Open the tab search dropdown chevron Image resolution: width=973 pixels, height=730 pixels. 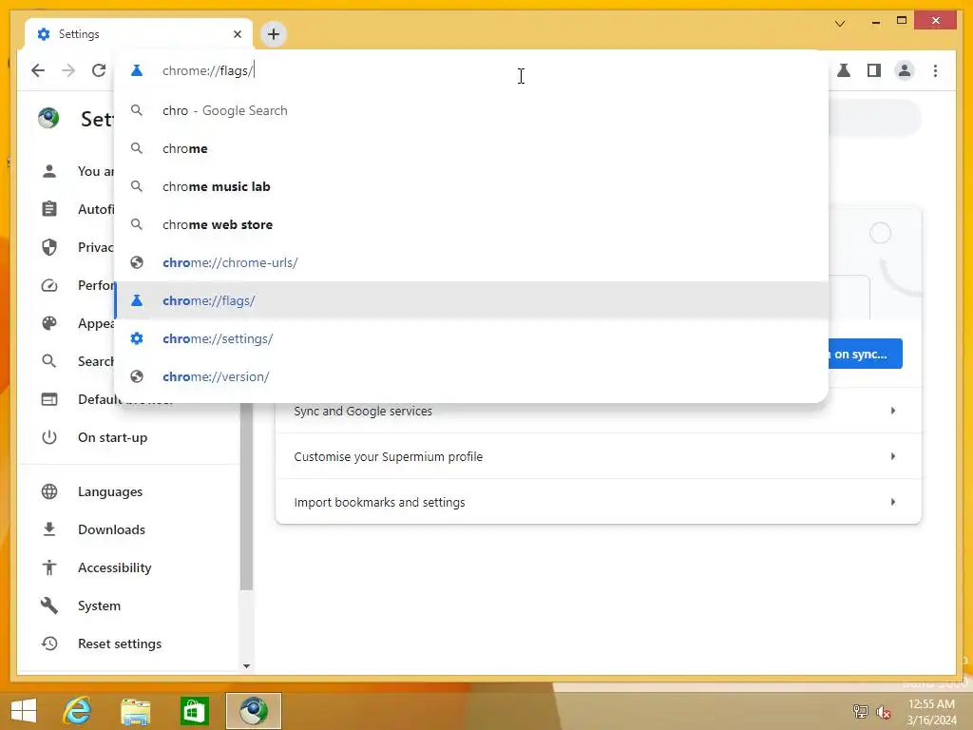tap(840, 24)
